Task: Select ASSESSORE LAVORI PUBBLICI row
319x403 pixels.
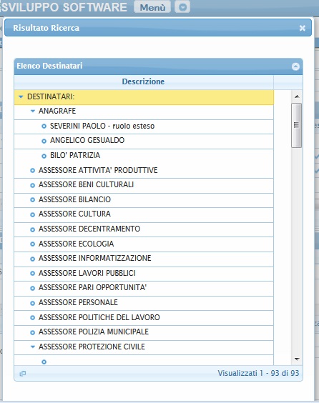Action: click(x=144, y=273)
